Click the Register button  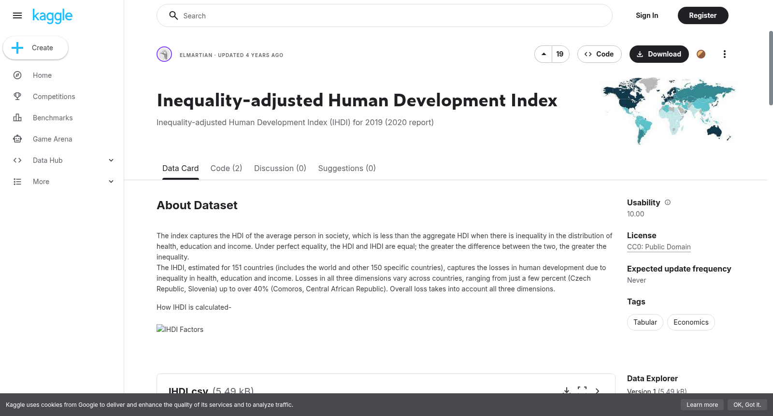tap(703, 15)
